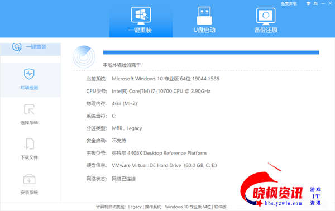The height and width of the screenshot is (211, 335).
Task: Select the 一键重装 sidebar header
Action: [30, 49]
